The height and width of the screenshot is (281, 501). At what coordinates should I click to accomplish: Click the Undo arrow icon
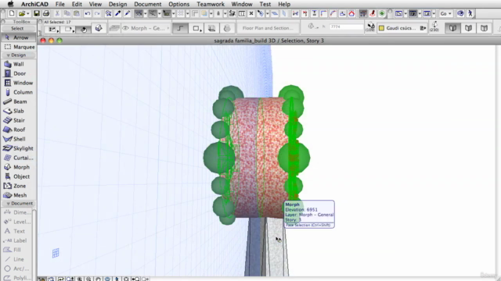tap(87, 13)
